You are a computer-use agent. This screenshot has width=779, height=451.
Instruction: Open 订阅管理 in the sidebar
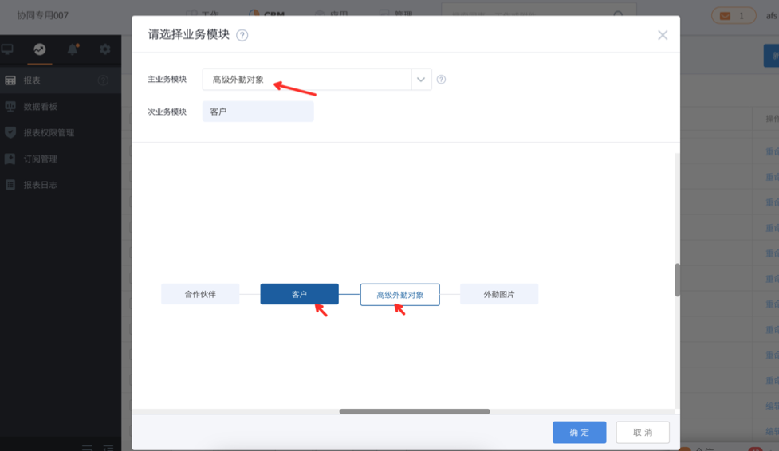pyautogui.click(x=61, y=159)
